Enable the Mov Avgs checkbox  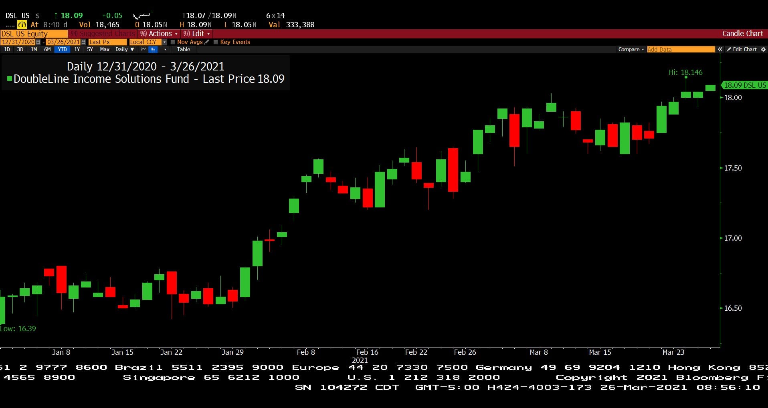[x=173, y=42]
